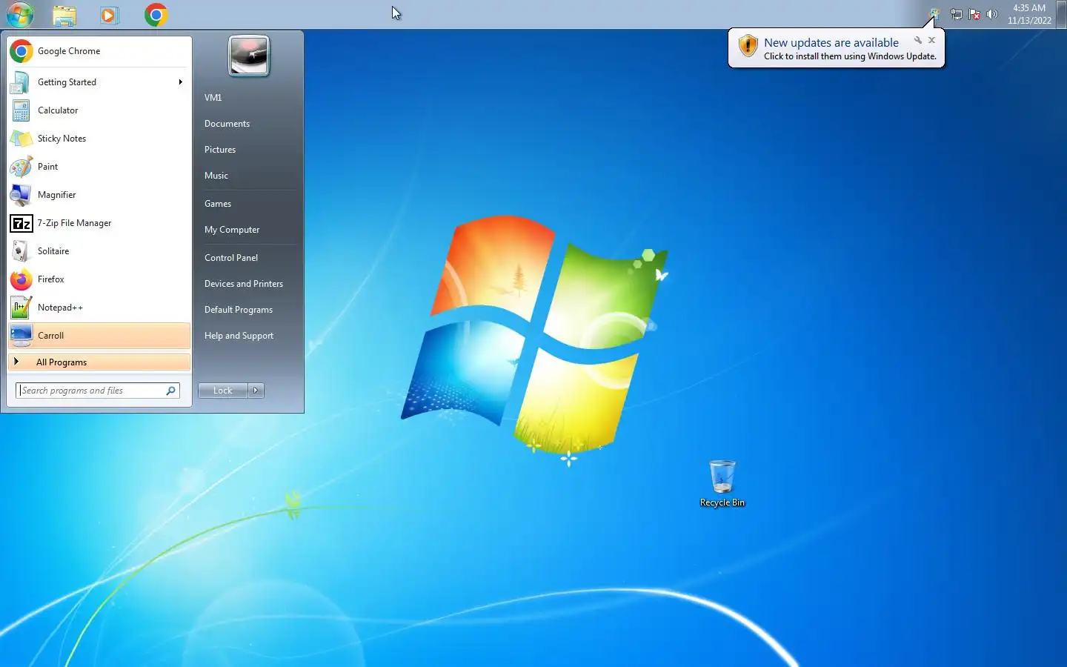
Task: Open the shutdown options arrow beside Lock
Action: [x=256, y=391]
